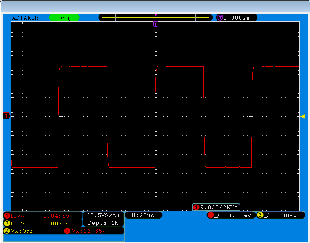Screen dimensions: 310x243
Task: Click the purple trigger position marker above grid
Action: pos(156,24)
